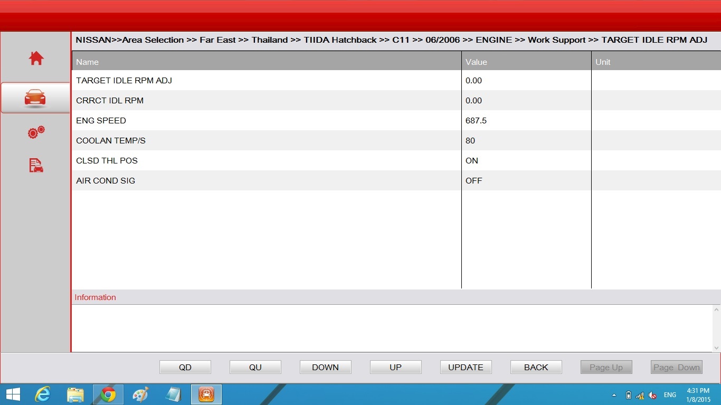Click the Page Down button
721x405 pixels.
[677, 367]
